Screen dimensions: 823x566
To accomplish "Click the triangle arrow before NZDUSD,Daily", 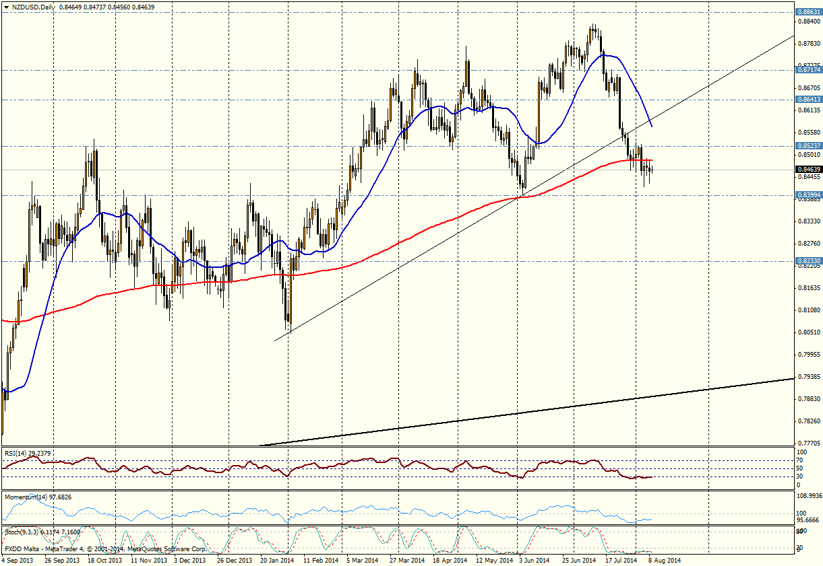I will 5,7.
